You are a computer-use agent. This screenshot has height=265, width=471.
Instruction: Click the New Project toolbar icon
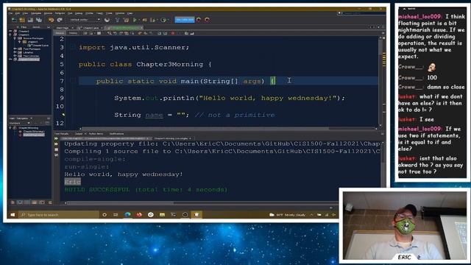click(22, 20)
